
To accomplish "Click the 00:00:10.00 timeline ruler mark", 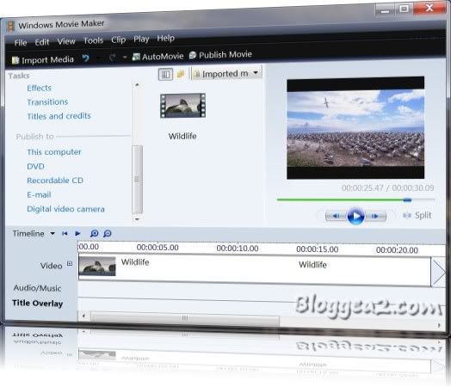I will pos(238,249).
